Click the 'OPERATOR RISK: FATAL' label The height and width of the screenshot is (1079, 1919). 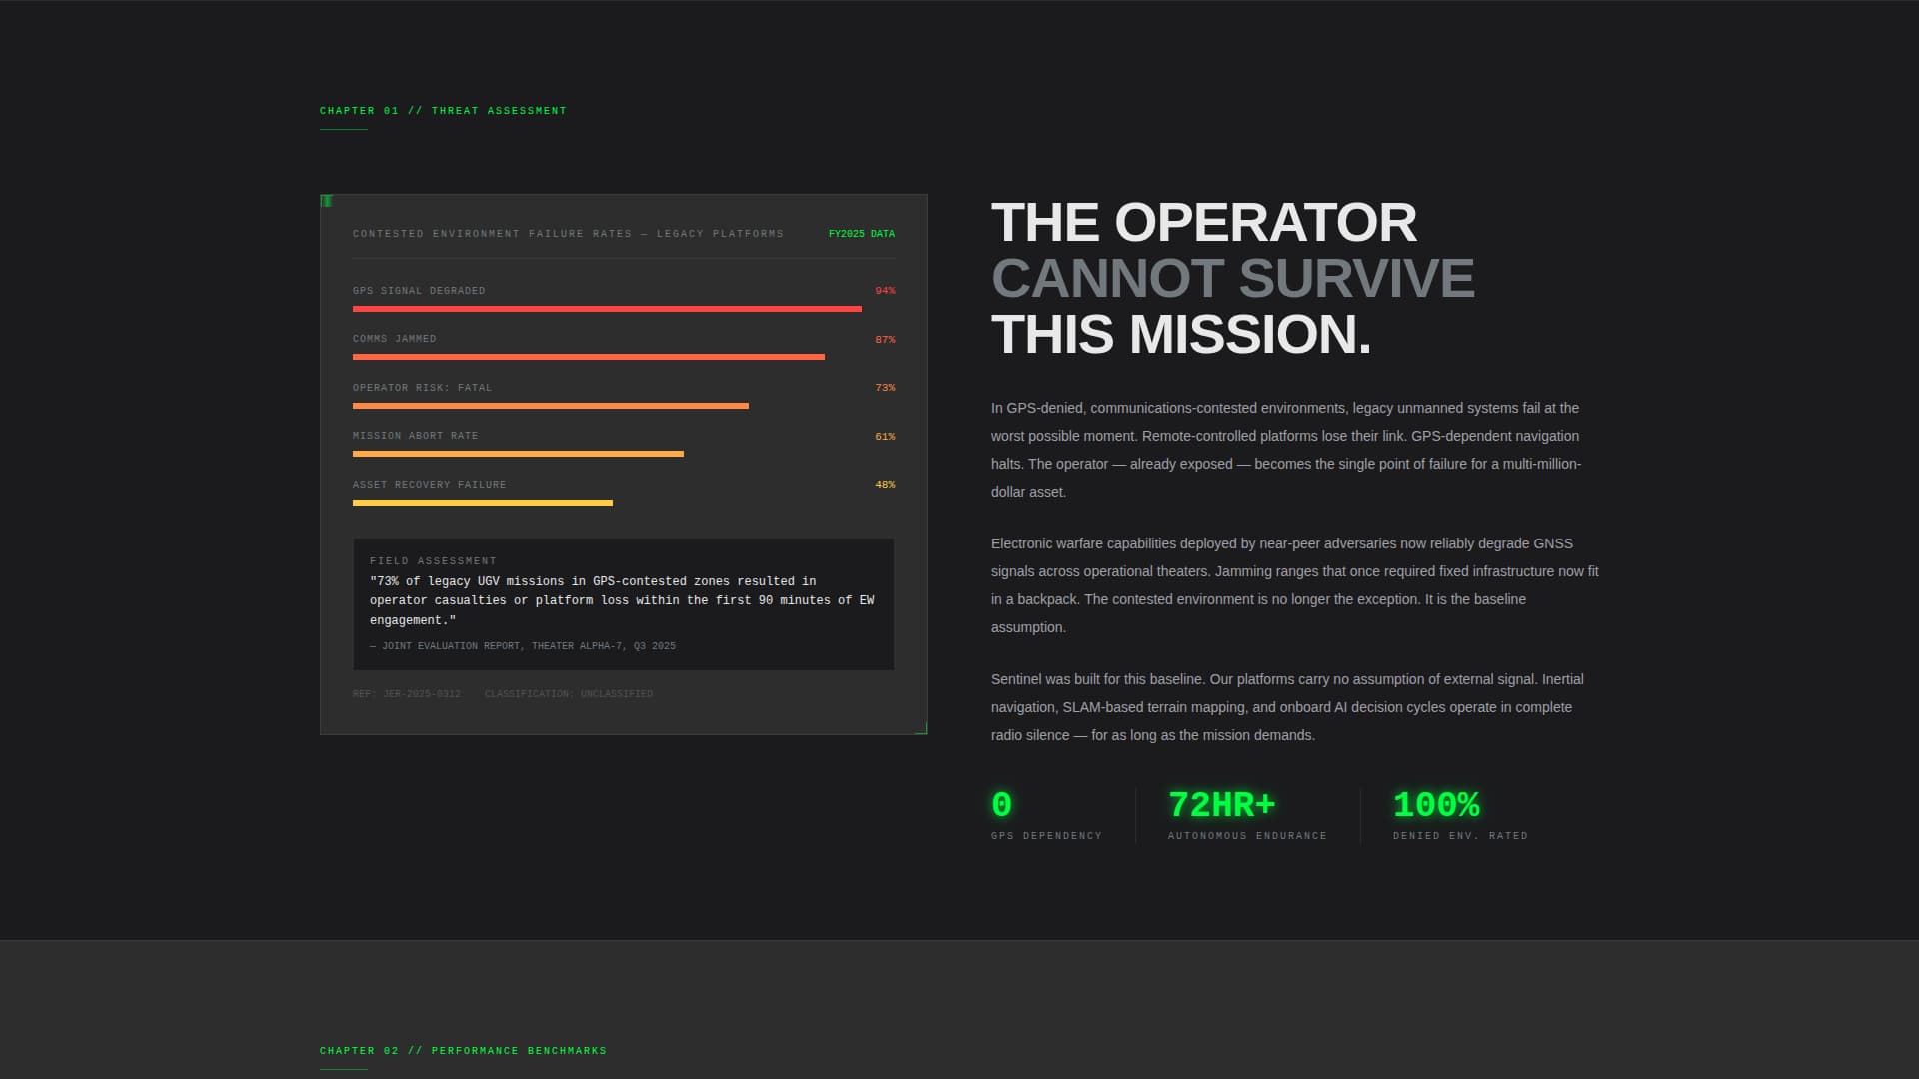tap(422, 388)
